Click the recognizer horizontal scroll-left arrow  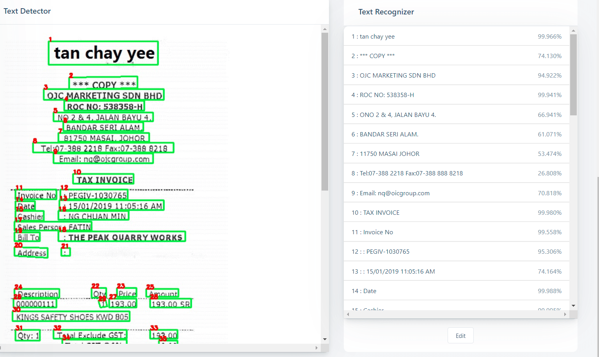tap(348, 314)
